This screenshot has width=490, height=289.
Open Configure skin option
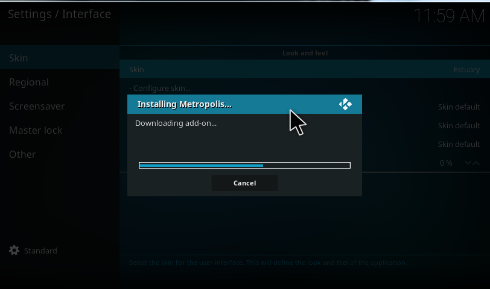pos(160,89)
